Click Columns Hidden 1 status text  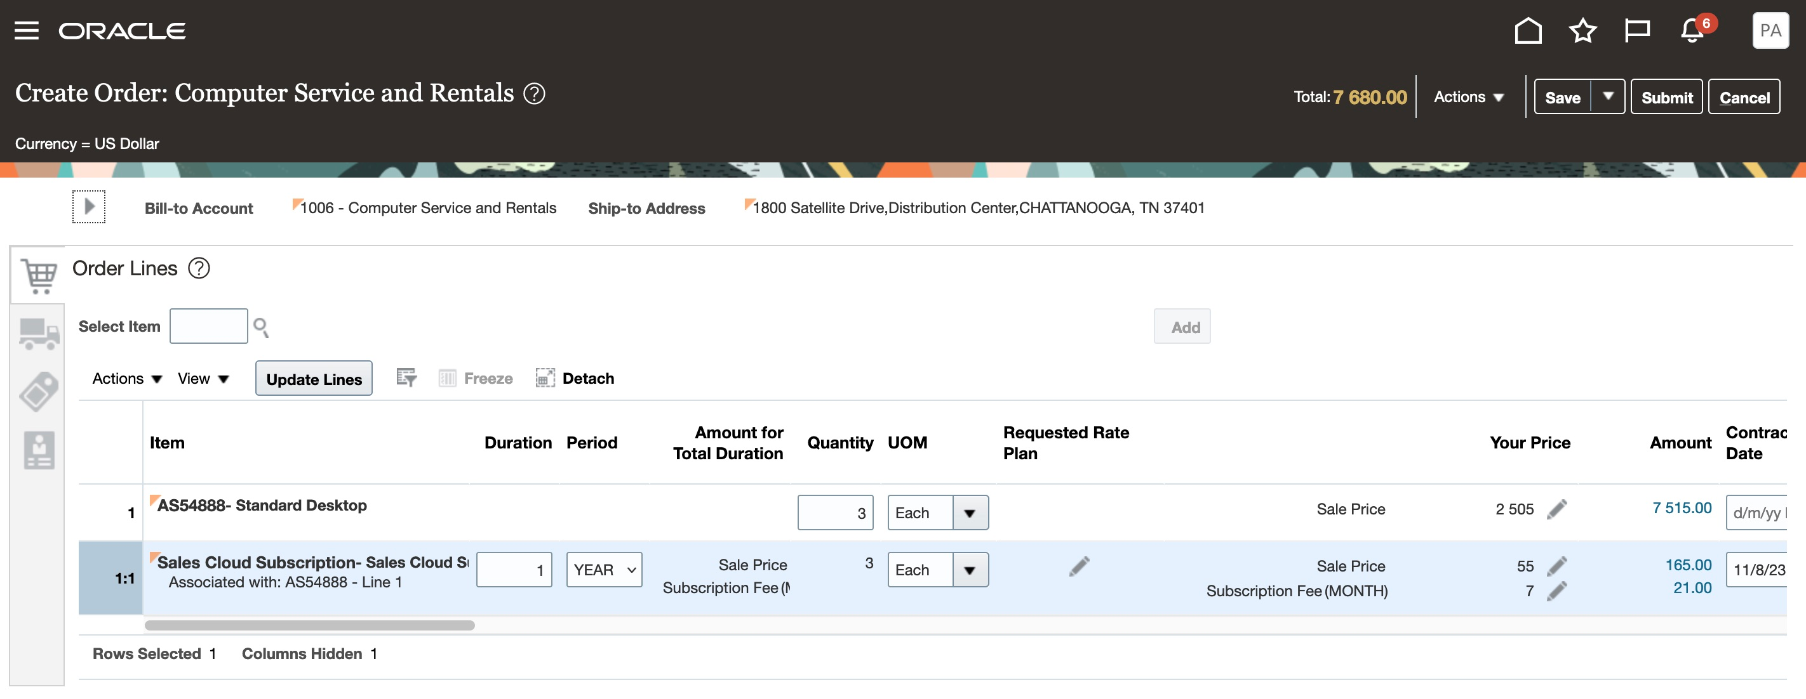309,653
